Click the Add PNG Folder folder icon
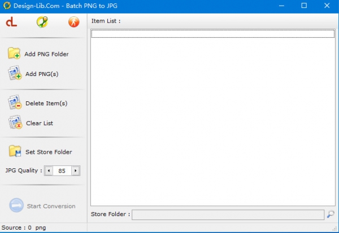Image resolution: width=339 pixels, height=233 pixels. 14,53
